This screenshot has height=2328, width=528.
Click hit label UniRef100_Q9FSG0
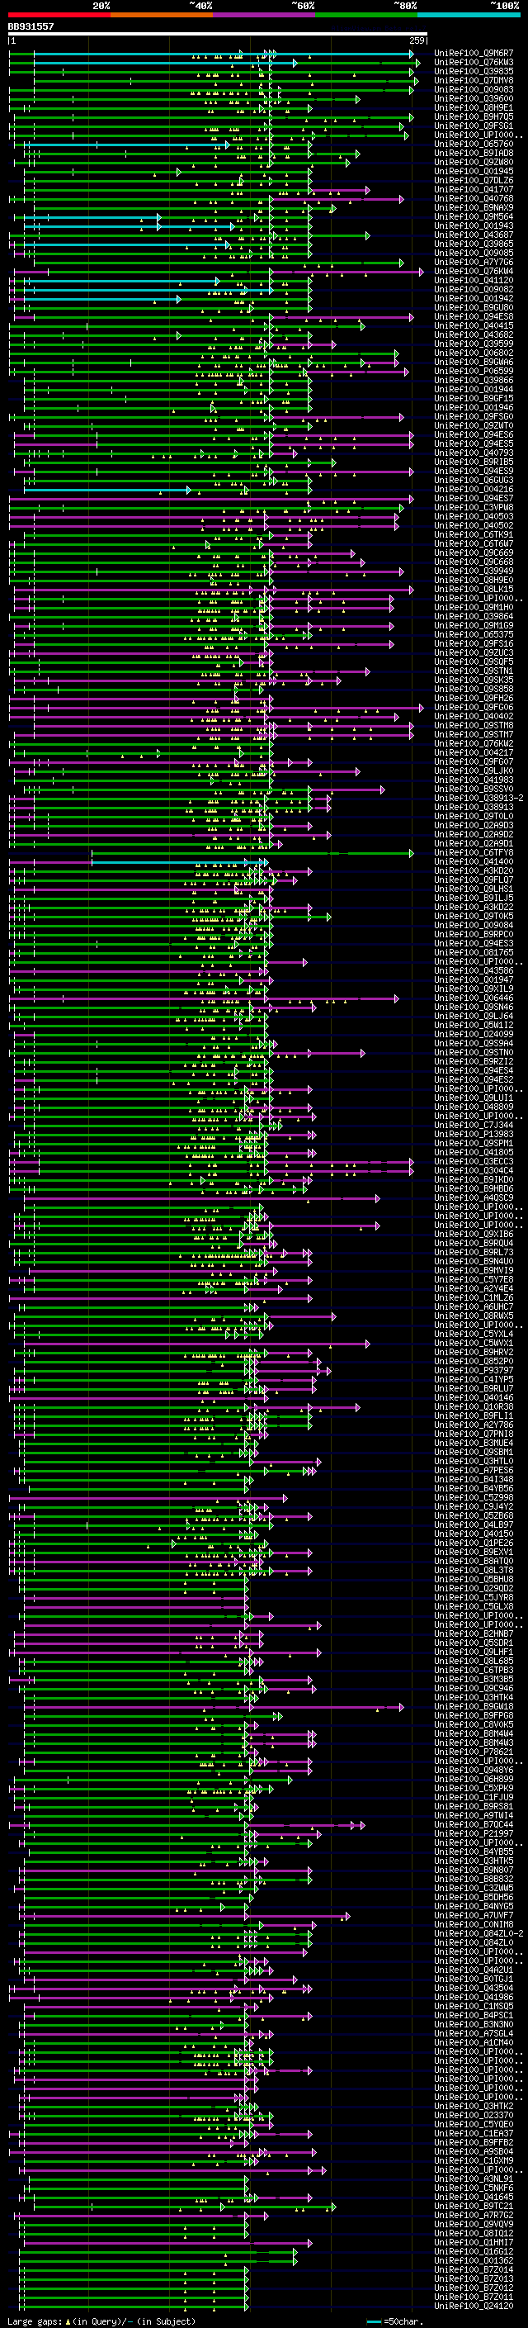(474, 416)
